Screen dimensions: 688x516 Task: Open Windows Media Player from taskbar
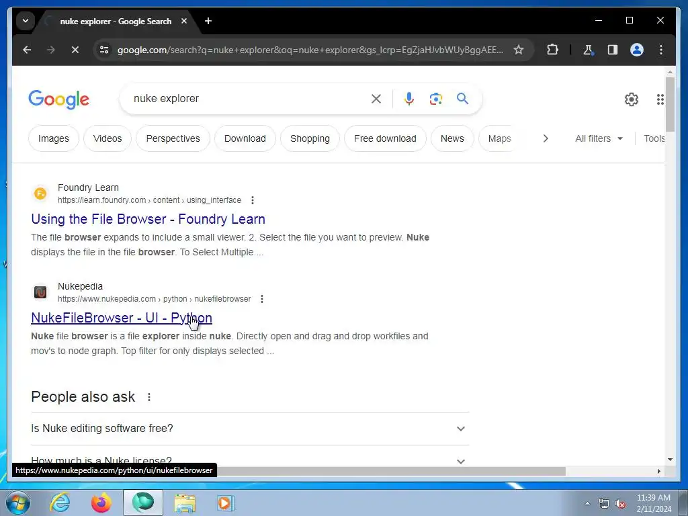point(226,503)
